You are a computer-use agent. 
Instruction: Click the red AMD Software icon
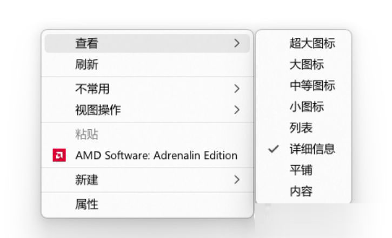point(59,155)
